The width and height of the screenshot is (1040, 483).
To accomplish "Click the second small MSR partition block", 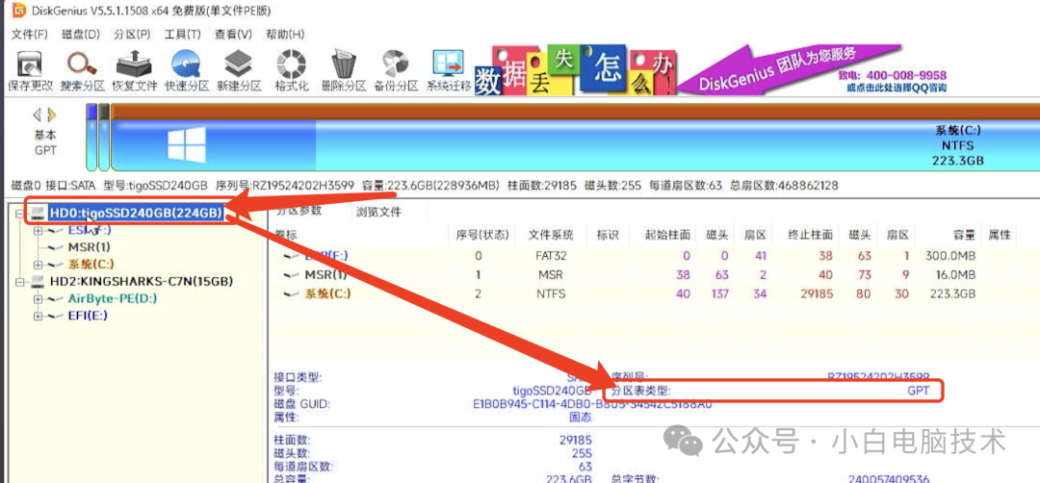I will click(x=103, y=138).
